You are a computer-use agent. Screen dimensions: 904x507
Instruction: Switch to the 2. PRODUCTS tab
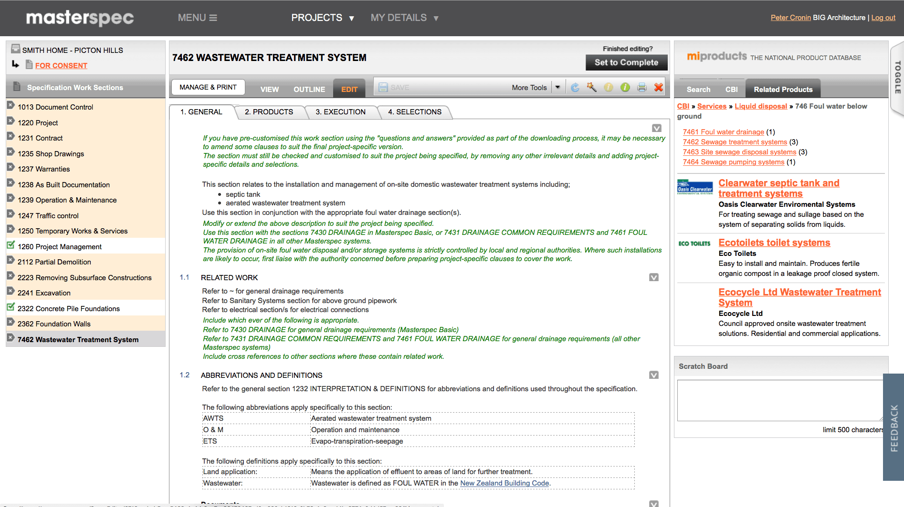pos(269,112)
